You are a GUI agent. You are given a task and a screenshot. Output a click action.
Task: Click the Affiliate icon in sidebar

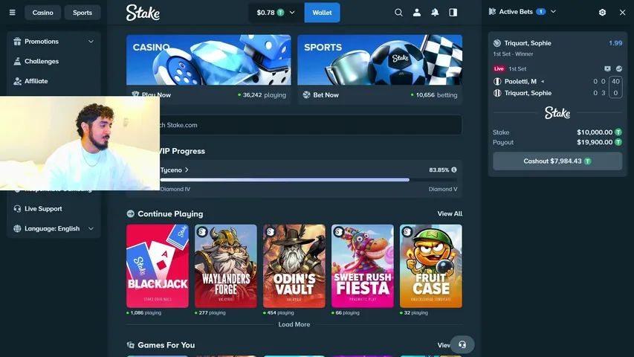[x=17, y=81]
